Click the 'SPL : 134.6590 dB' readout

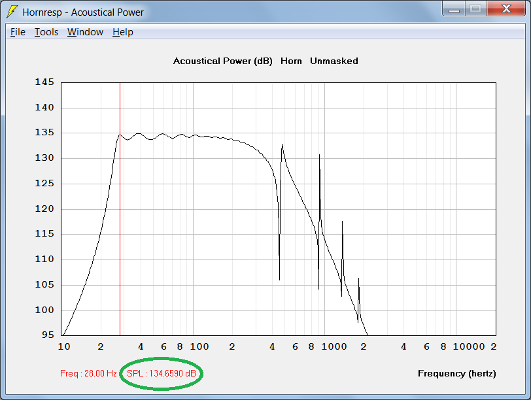161,373
